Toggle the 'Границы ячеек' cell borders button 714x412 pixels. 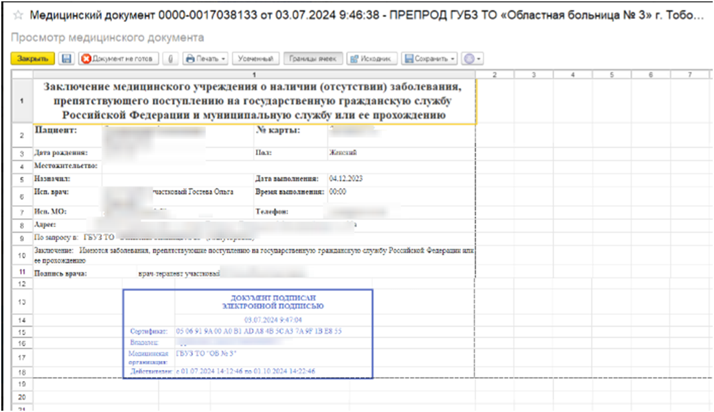click(313, 58)
